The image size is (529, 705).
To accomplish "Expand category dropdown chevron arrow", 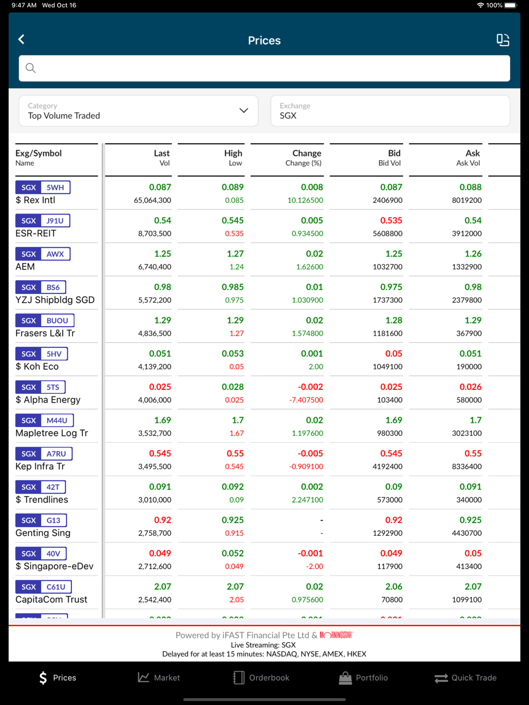I will pos(244,110).
